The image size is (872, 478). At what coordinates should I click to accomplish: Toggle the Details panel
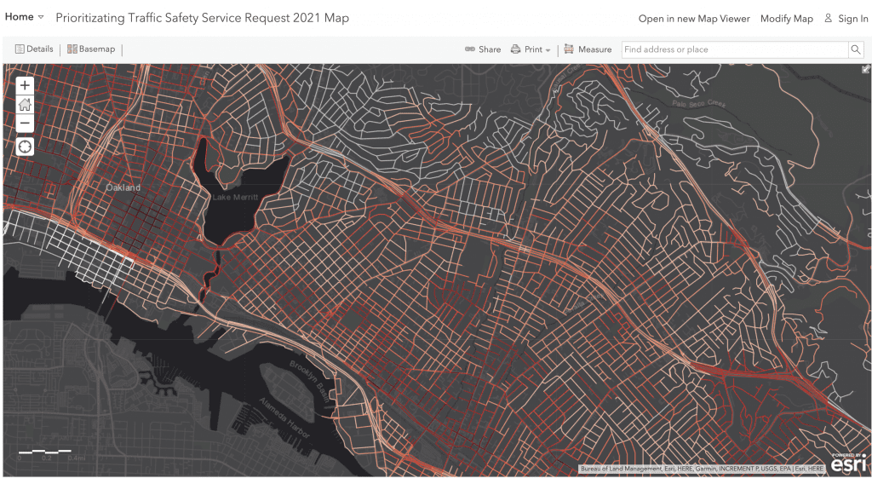pyautogui.click(x=34, y=49)
